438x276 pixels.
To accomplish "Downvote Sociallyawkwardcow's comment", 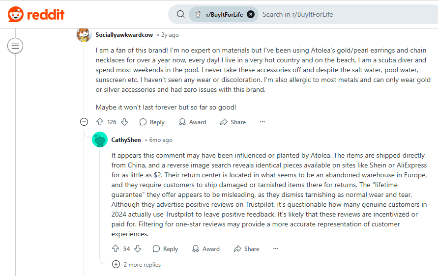I will coord(124,122).
